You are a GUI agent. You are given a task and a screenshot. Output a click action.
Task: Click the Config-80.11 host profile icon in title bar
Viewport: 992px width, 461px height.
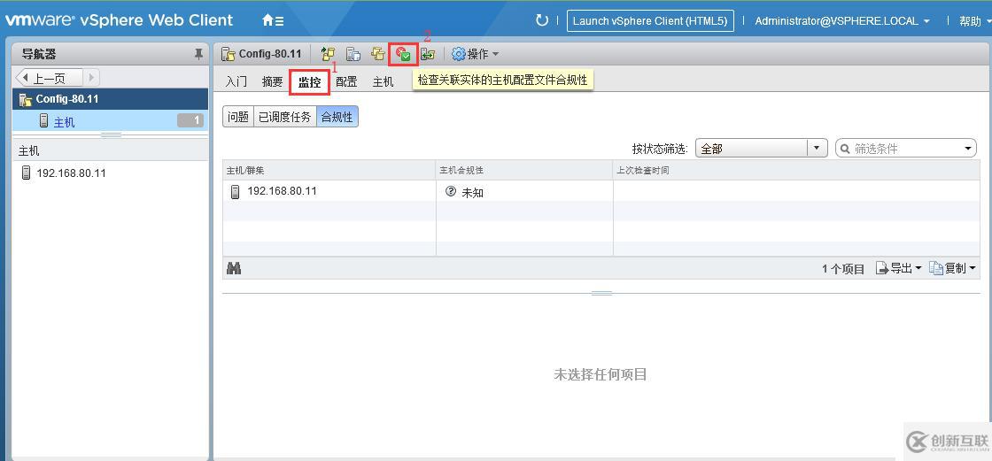click(x=228, y=54)
